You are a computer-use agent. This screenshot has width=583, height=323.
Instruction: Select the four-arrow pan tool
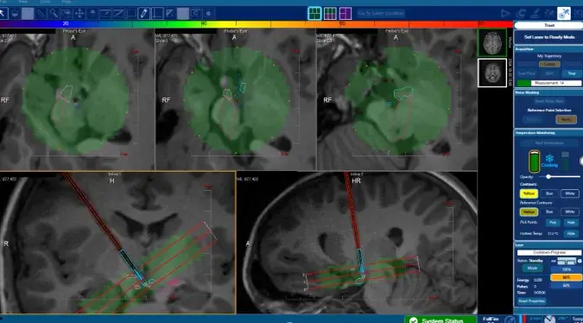[x=79, y=14]
